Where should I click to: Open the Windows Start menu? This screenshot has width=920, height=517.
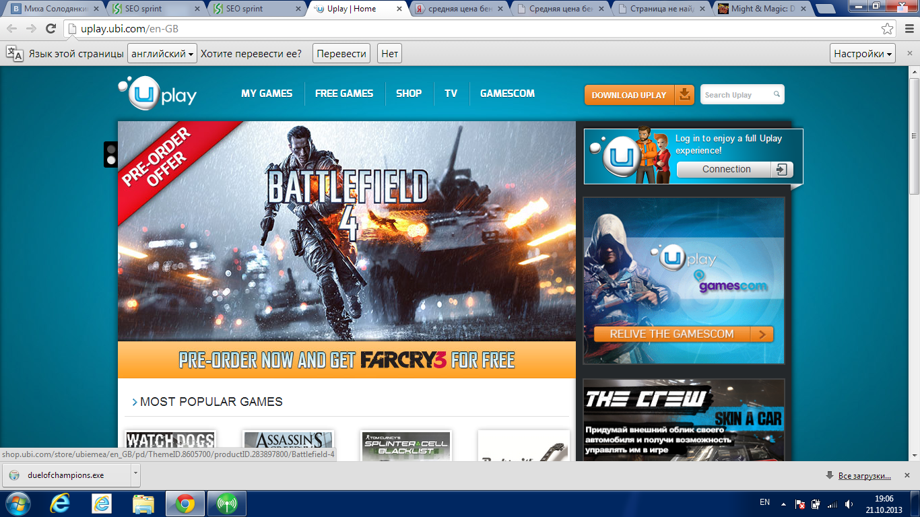pos(18,504)
